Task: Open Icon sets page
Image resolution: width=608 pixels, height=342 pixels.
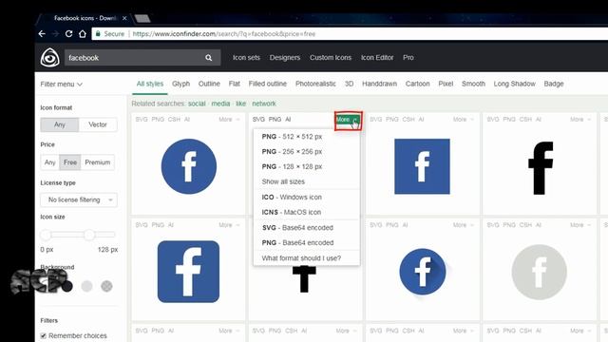Action: [246, 57]
